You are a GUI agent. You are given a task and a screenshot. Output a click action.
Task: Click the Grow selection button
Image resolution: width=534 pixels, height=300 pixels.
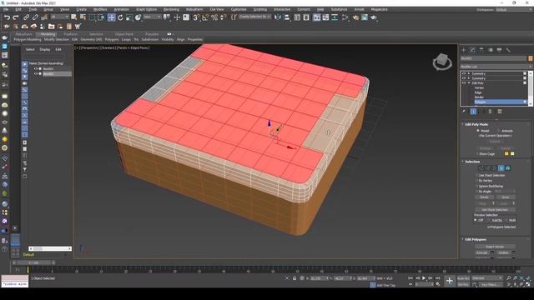[506, 197]
